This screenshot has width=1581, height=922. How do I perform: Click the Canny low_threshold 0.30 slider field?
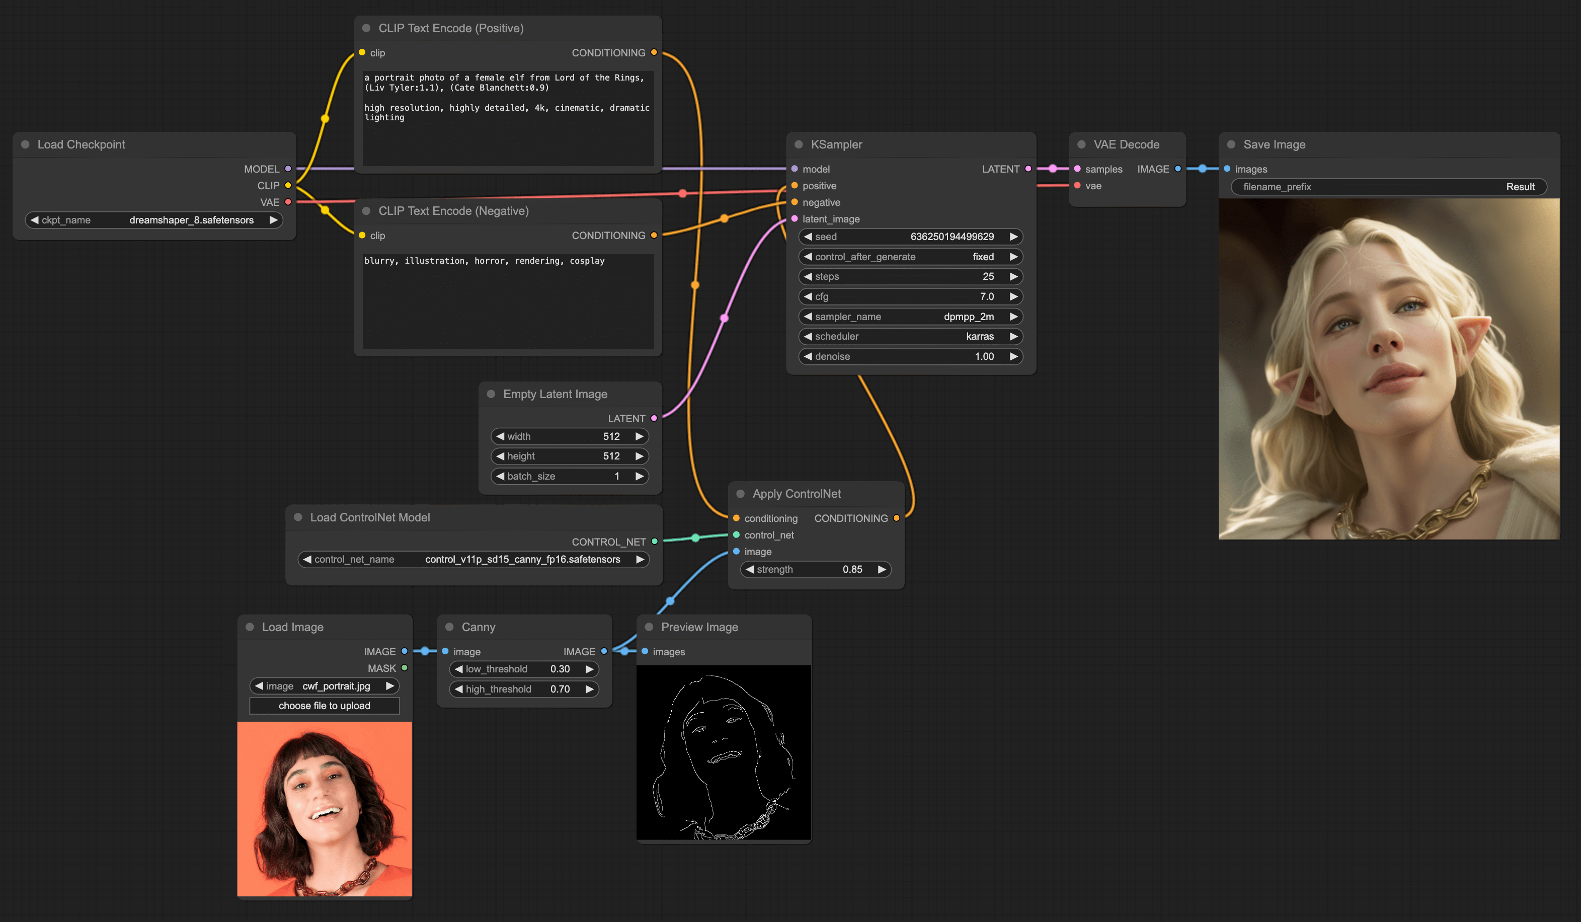tap(524, 669)
